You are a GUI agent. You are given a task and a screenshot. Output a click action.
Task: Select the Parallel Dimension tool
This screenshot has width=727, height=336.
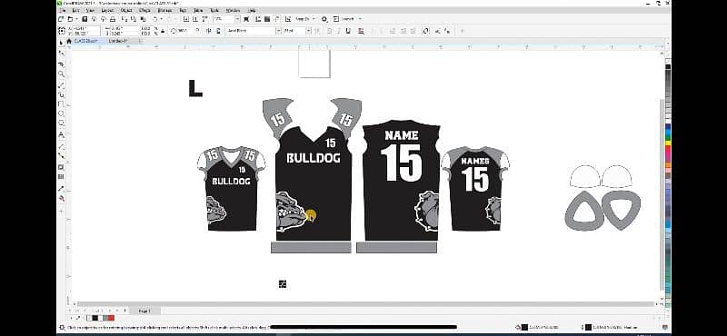(61, 146)
